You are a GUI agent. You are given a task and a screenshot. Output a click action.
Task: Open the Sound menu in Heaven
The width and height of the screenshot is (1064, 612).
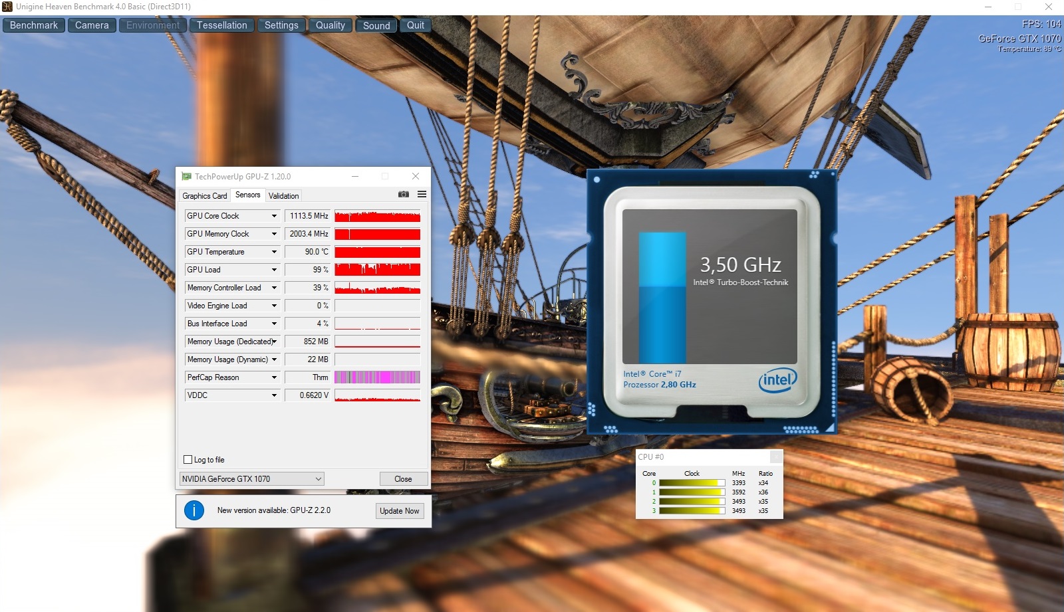pyautogui.click(x=376, y=25)
